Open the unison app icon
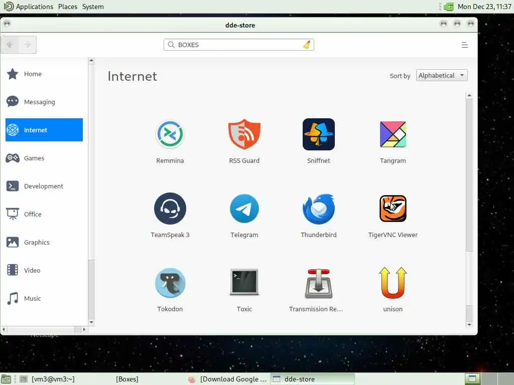The image size is (514, 385). pyautogui.click(x=393, y=283)
